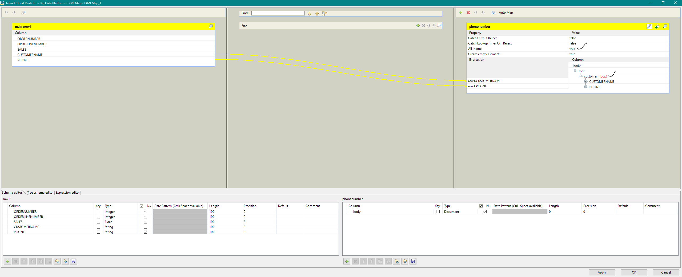Click the All in one true value
Screen dimensions: 682x277
(x=572, y=49)
